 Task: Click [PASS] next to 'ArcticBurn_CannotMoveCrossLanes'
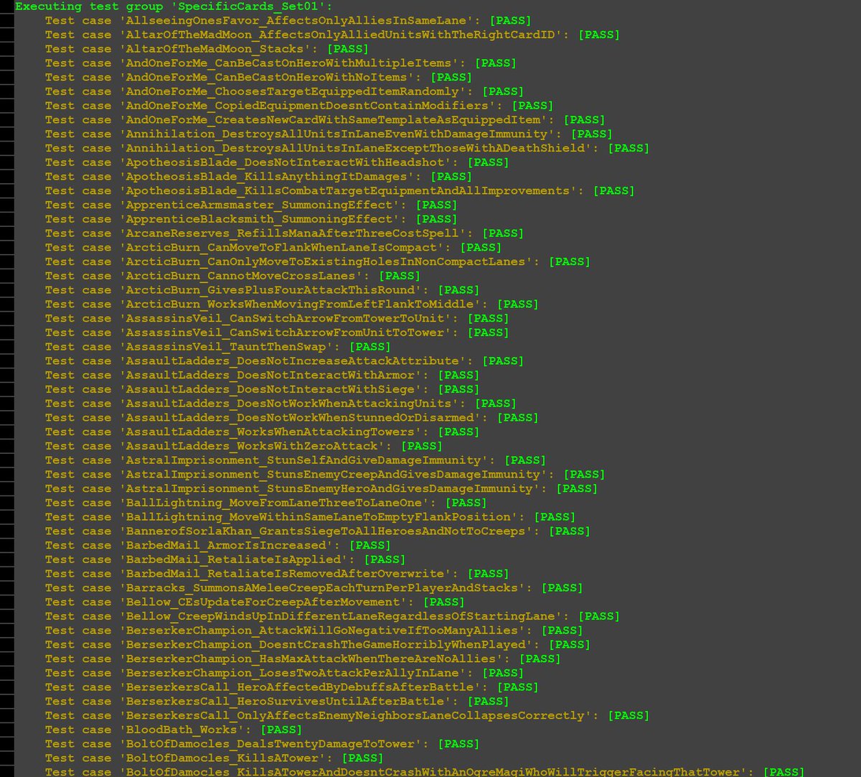[400, 276]
